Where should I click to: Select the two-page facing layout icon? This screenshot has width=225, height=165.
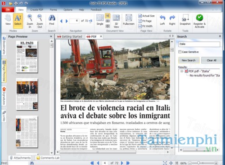[x=108, y=21]
